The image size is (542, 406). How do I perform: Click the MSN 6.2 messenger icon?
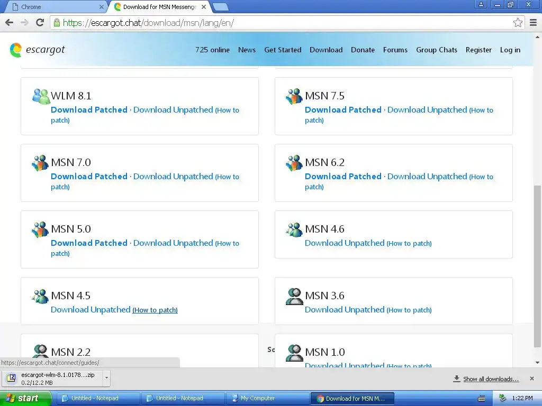pos(294,163)
